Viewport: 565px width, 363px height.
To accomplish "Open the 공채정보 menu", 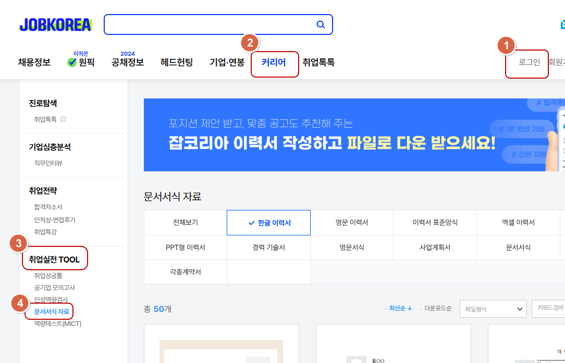I will pos(128,62).
